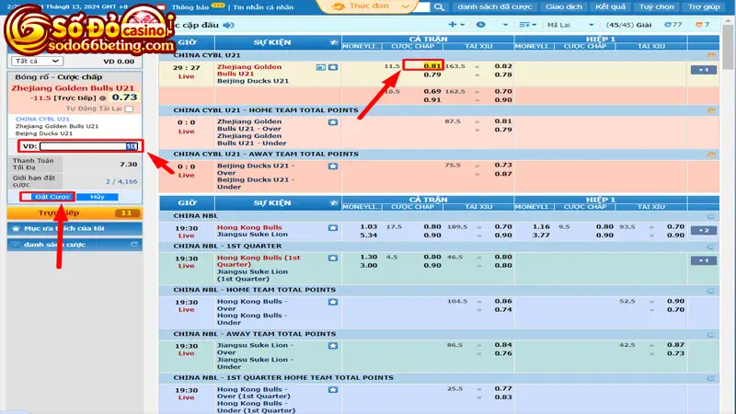Tick the Tự Động Tải Lại checkbox
This screenshot has height=414, width=736.
pos(129,109)
